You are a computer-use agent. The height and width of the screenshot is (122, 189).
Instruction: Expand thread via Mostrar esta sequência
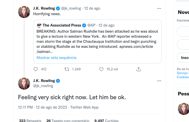pos(56,57)
